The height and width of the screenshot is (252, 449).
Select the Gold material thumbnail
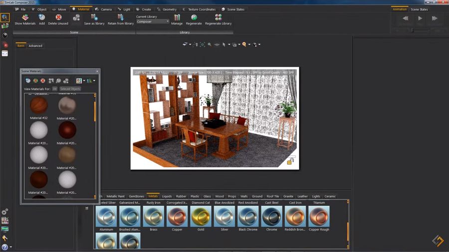pyautogui.click(x=201, y=217)
